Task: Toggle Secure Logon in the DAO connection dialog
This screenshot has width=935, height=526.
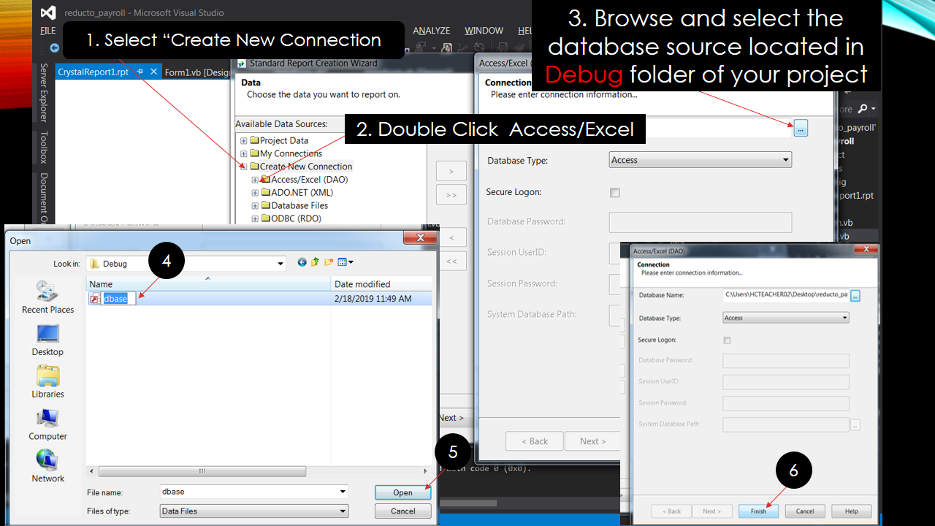Action: point(727,340)
